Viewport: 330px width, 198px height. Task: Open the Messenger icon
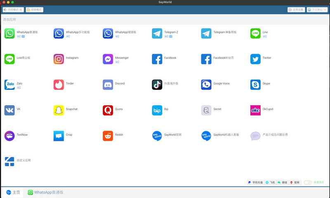(x=108, y=59)
